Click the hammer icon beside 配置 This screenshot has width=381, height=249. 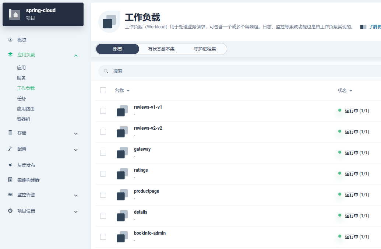tap(10, 149)
